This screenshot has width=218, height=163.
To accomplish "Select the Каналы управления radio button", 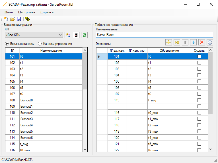I will 40,44.
